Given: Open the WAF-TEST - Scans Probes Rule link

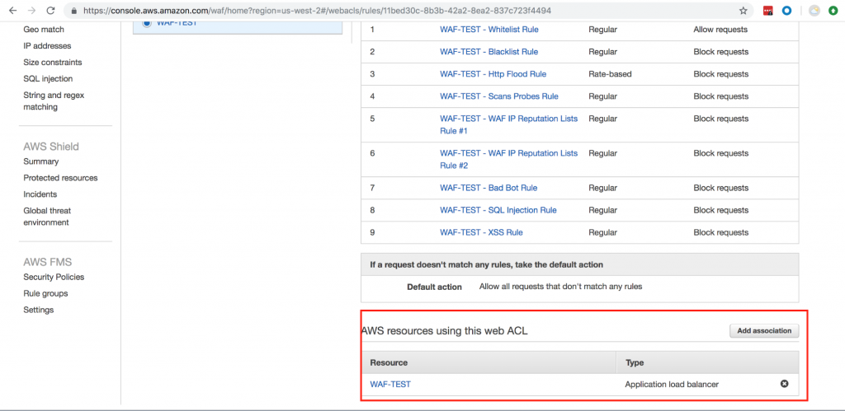Looking at the screenshot, I should coord(499,96).
